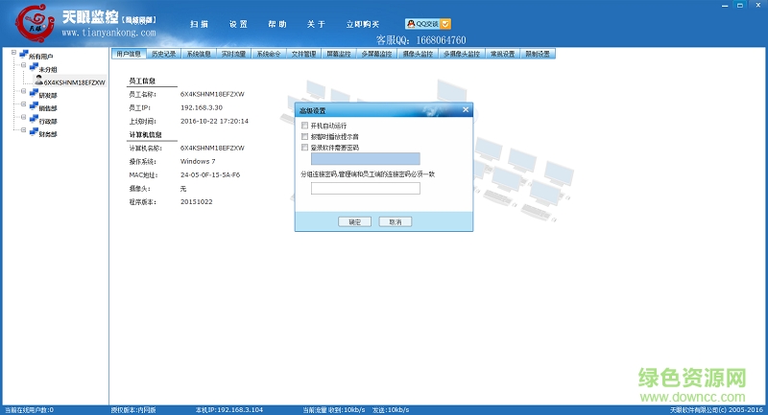Collapse the 未分组 tree node
The width and height of the screenshot is (768, 415).
pos(23,65)
